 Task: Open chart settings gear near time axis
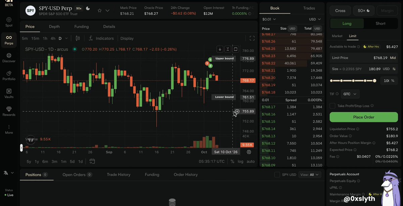coord(249,152)
